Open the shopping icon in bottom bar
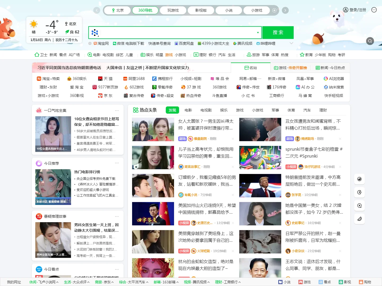The width and height of the screenshot is (382, 286). pos(361,282)
